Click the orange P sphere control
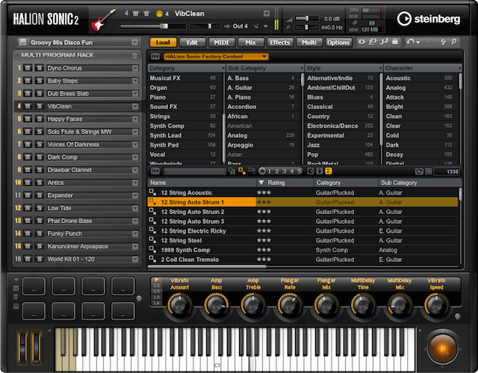478x373 pixels. (x=442, y=349)
